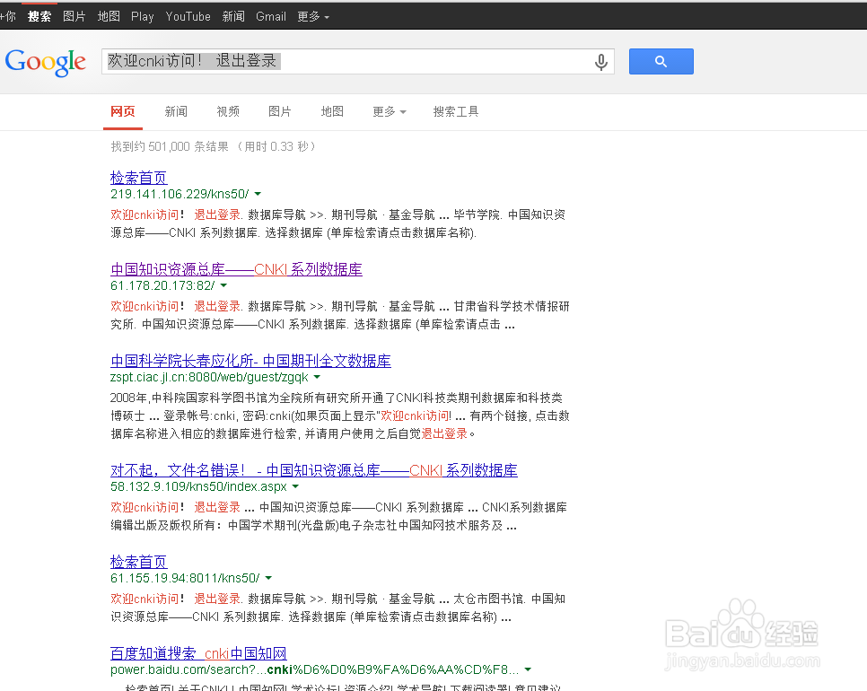This screenshot has width=867, height=691.
Task: Expand the arrow beside 61.178.20.173:82/
Action: pos(223,285)
